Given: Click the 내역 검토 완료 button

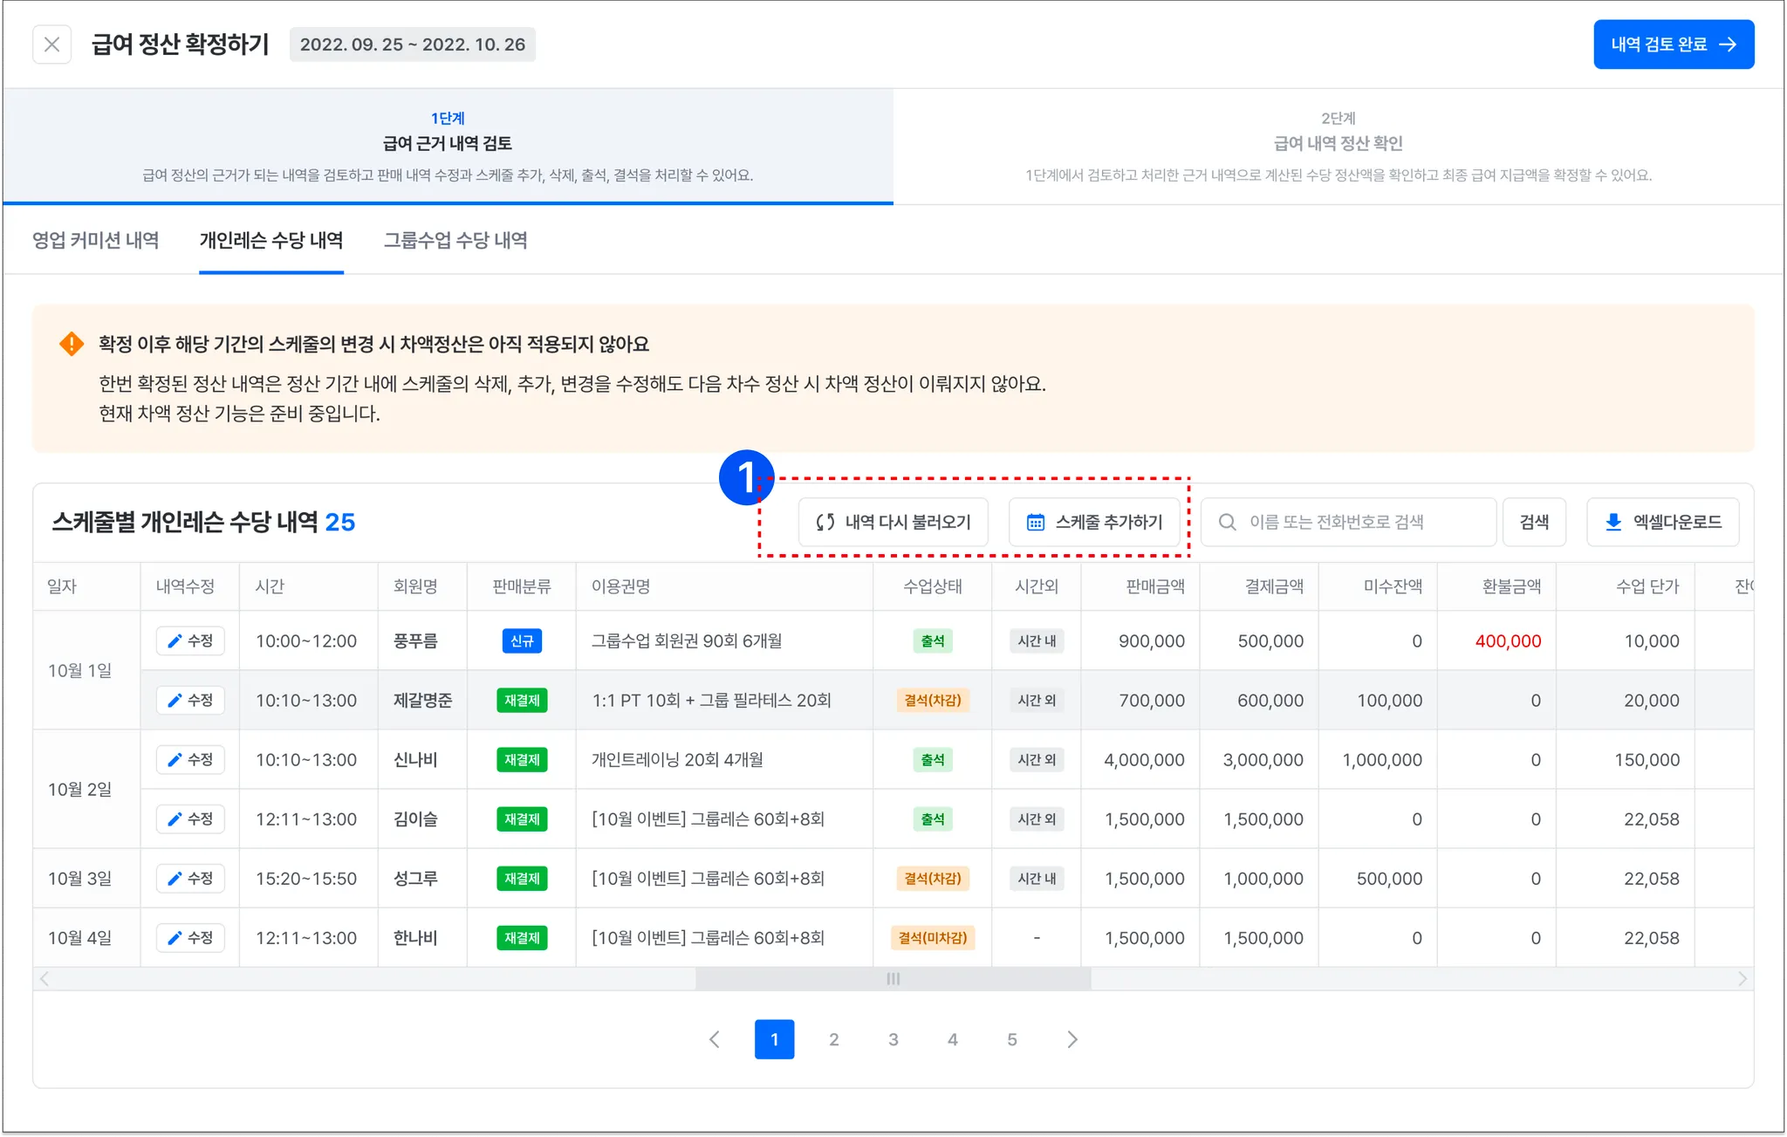Looking at the screenshot, I should tap(1673, 45).
